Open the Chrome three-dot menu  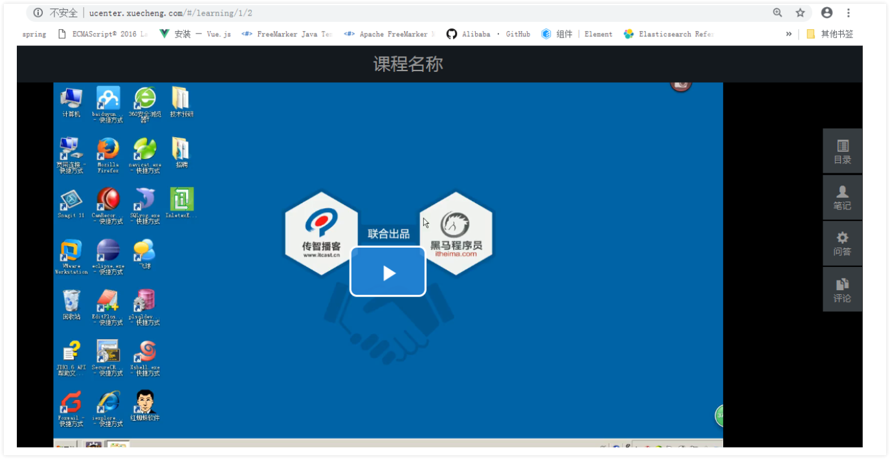(848, 13)
